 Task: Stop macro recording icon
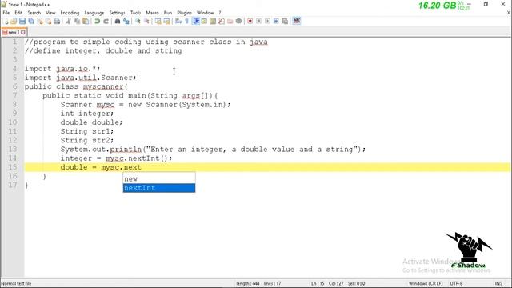(258, 22)
